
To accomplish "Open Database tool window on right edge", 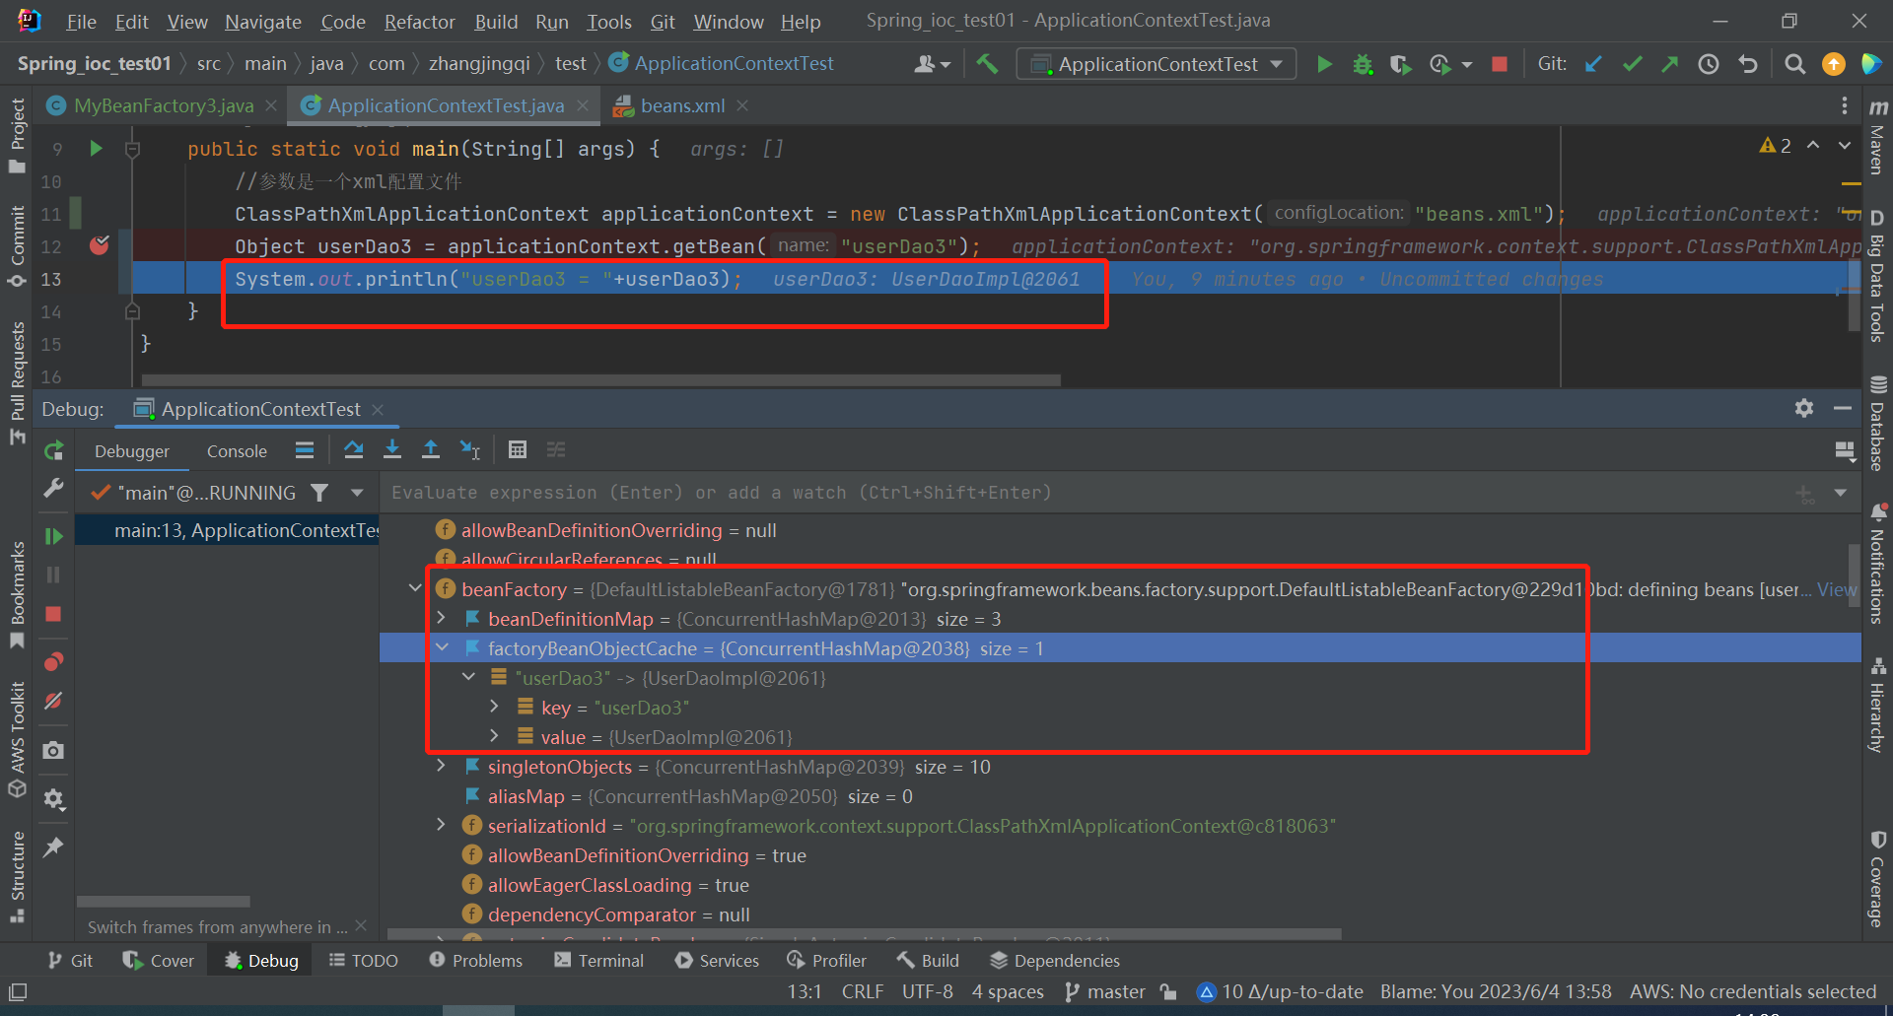I will point(1877,424).
